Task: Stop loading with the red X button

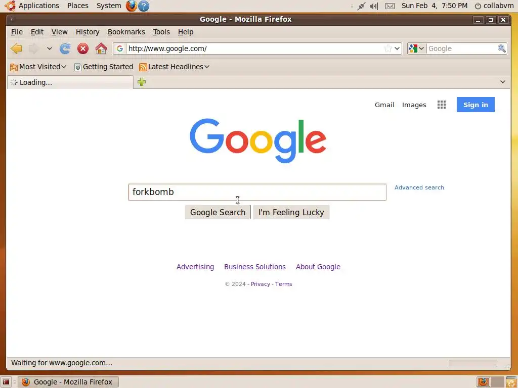Action: (83, 48)
